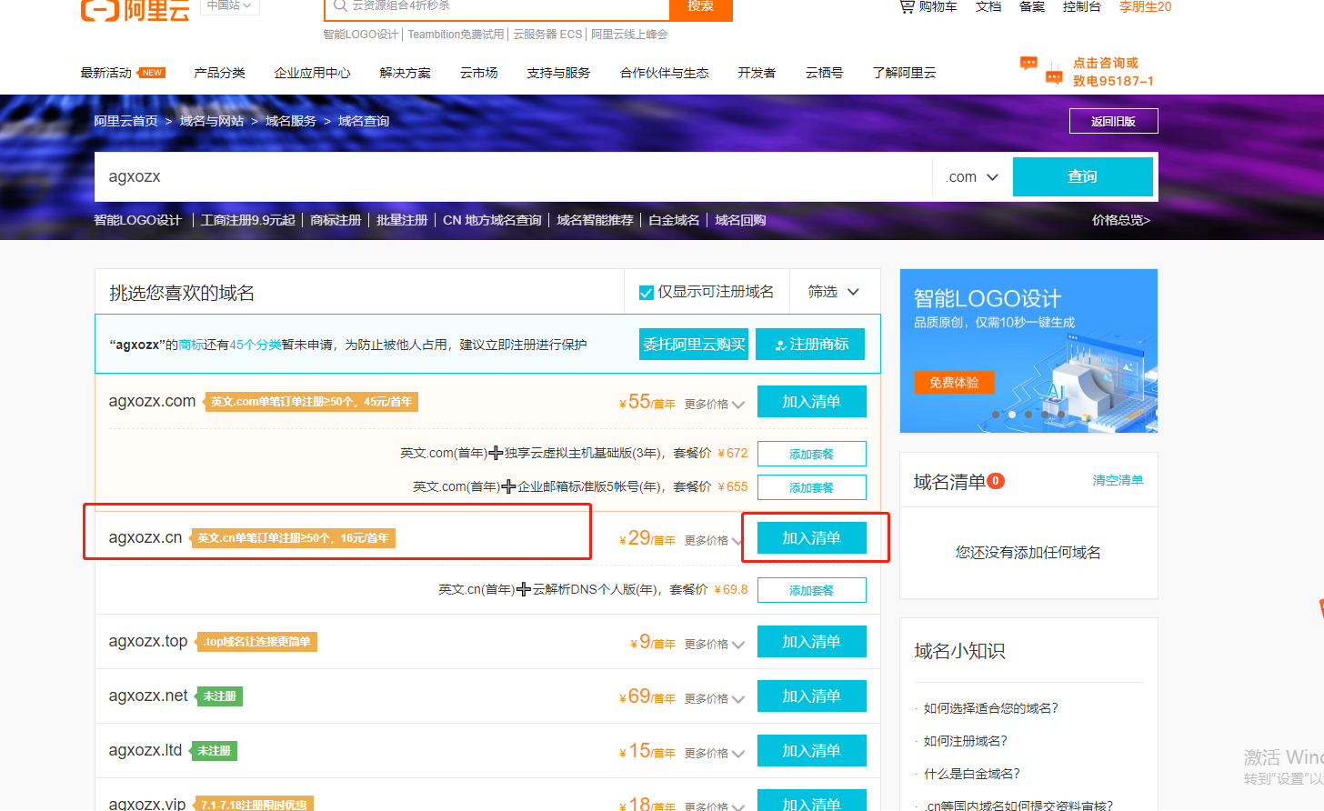This screenshot has height=811, width=1324.
Task: Click the red 0 badge on 域名清单
Action: coord(996,480)
